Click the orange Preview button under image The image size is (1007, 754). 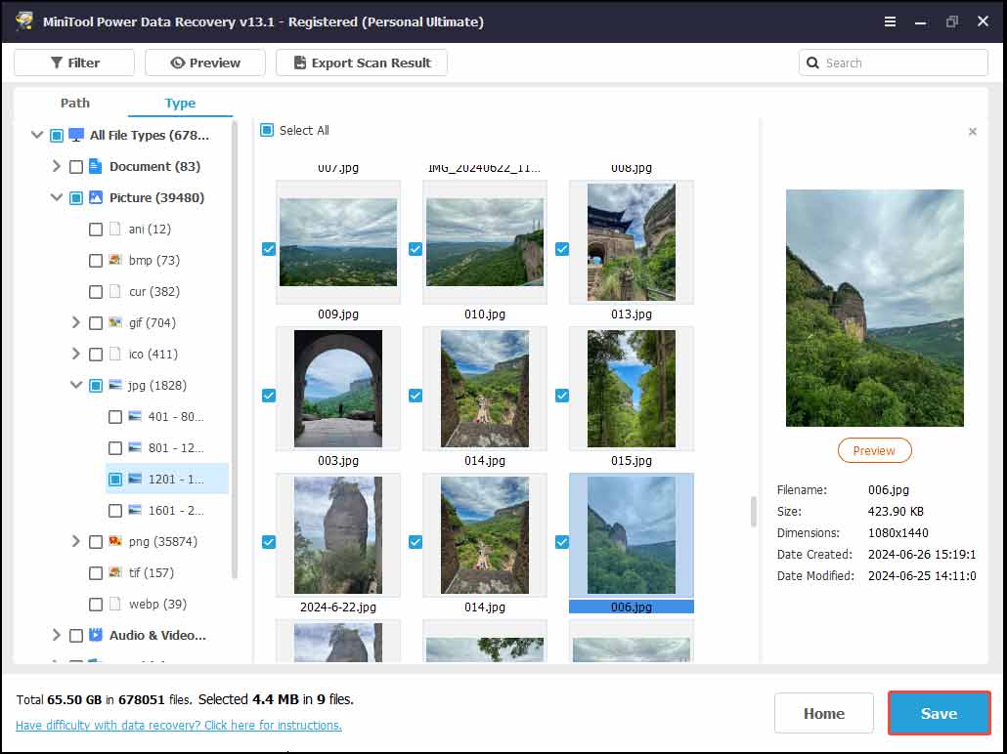tap(874, 450)
